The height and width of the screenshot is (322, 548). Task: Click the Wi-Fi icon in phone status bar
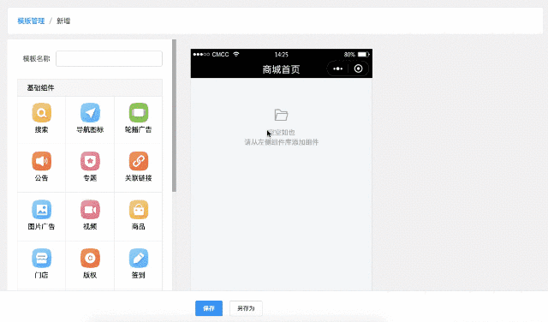point(236,54)
